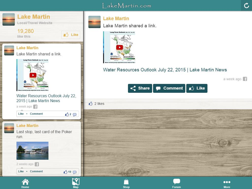
Task: Open the Water Resources Outlook link in the feed
Action: [46, 98]
